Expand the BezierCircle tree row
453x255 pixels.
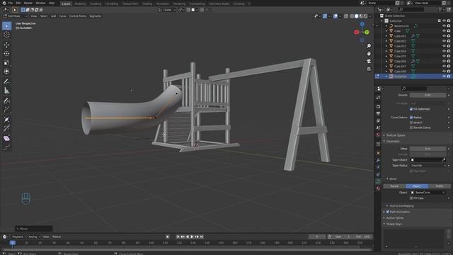coord(386,25)
